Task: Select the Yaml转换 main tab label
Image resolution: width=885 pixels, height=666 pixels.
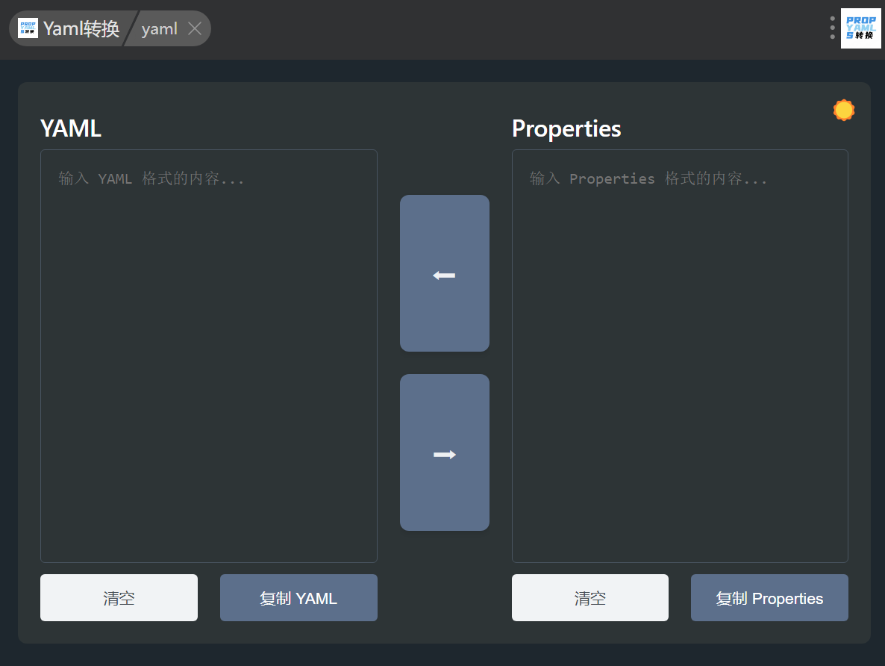Action: [x=81, y=28]
